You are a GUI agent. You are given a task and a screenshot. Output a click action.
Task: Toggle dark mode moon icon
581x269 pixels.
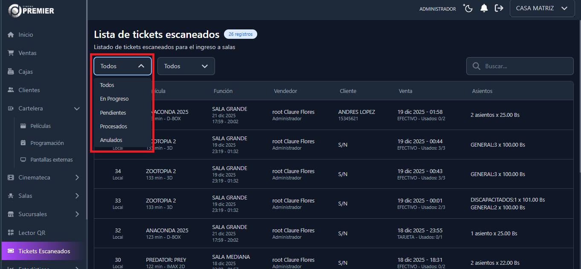click(x=468, y=9)
